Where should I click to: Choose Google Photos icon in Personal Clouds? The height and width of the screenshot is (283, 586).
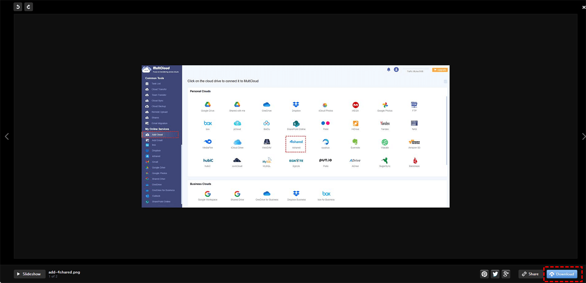tap(385, 105)
